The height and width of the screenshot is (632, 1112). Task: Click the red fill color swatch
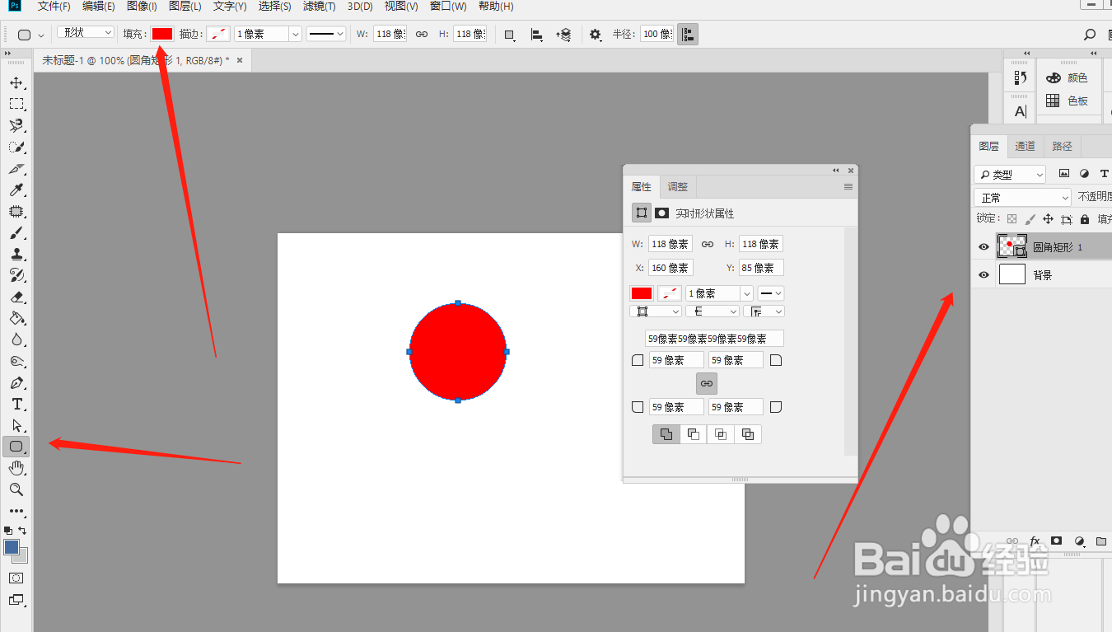pos(162,34)
